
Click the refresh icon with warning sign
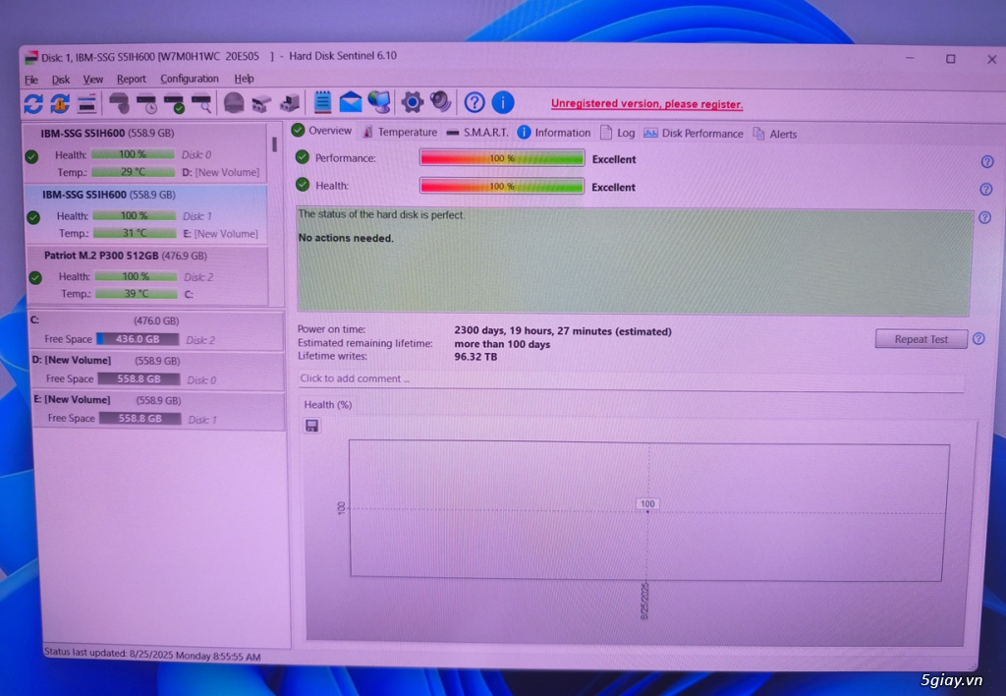pyautogui.click(x=60, y=103)
